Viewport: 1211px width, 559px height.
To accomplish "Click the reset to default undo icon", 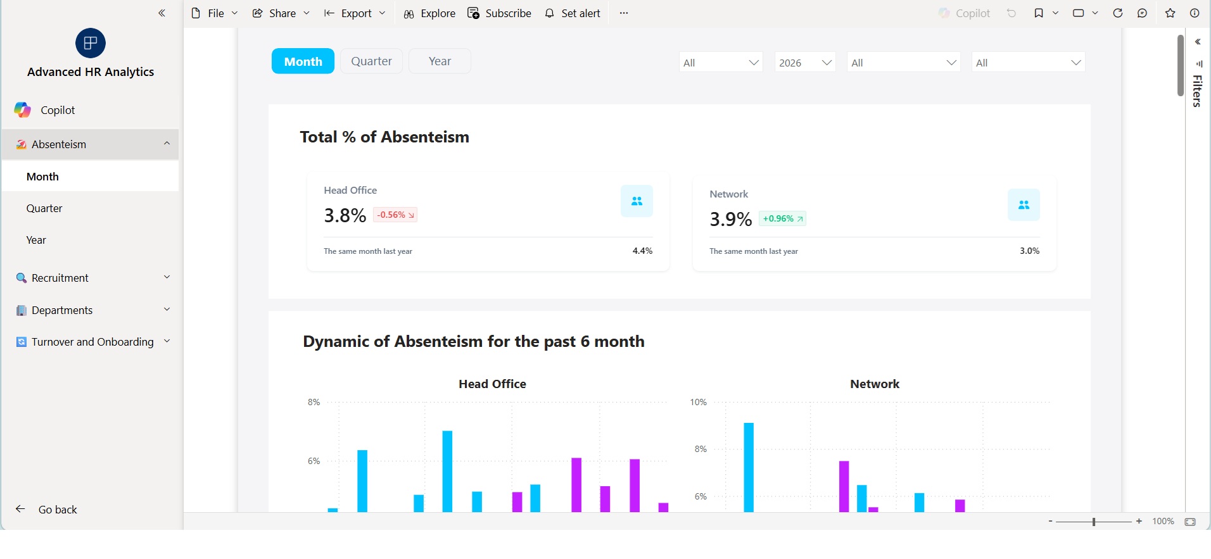I will 1011,13.
